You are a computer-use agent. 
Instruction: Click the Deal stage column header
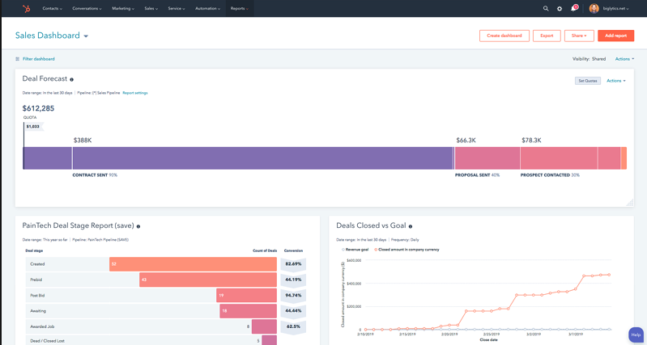click(34, 250)
